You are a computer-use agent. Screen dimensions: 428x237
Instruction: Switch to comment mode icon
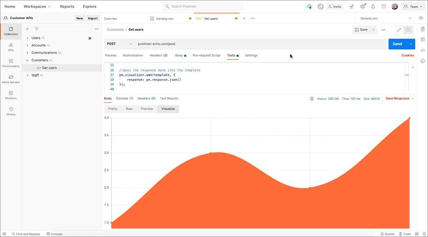point(408,30)
